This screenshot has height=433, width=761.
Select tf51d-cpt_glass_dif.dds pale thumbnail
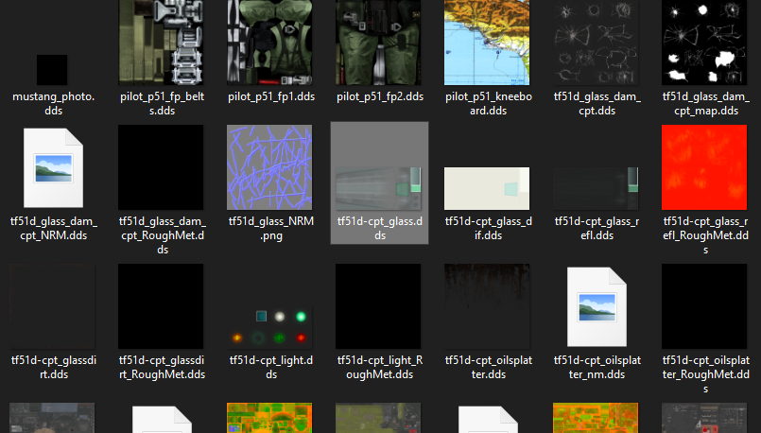pyautogui.click(x=487, y=188)
